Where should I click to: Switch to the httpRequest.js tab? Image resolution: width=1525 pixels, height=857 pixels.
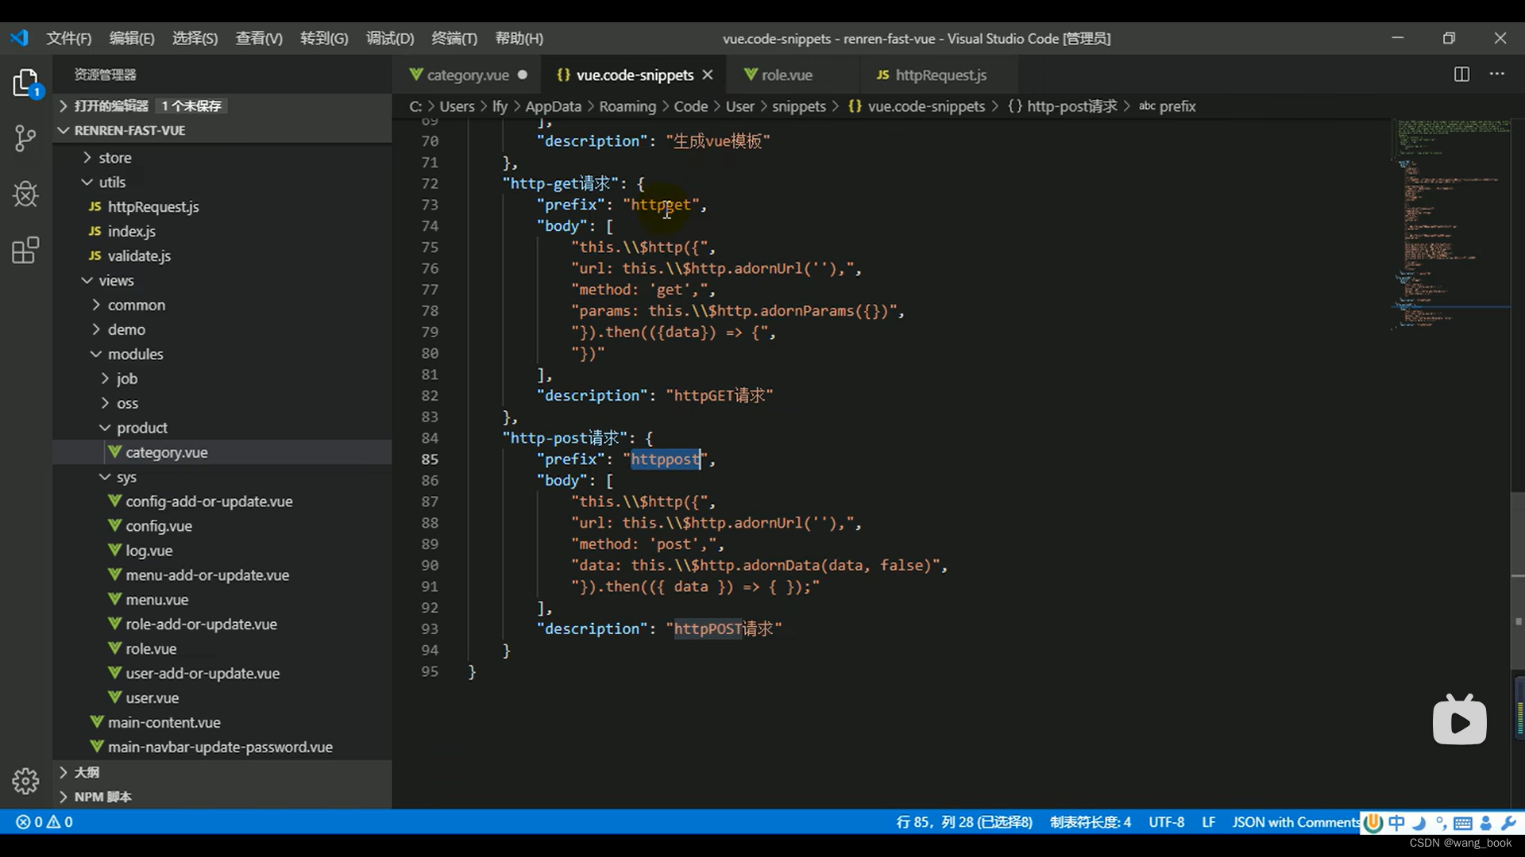pos(940,75)
